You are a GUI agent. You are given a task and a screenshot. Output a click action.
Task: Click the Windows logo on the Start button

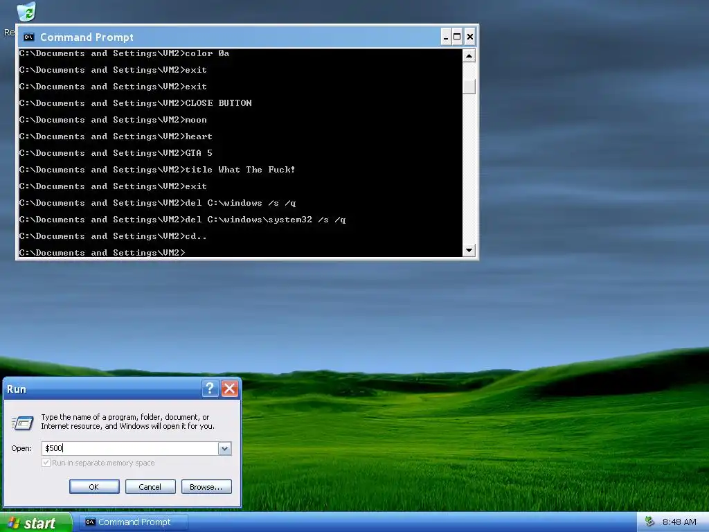click(x=14, y=523)
